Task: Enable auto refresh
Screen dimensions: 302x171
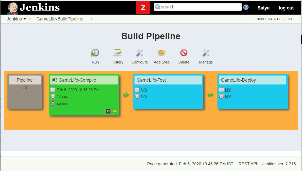Action: [273, 19]
